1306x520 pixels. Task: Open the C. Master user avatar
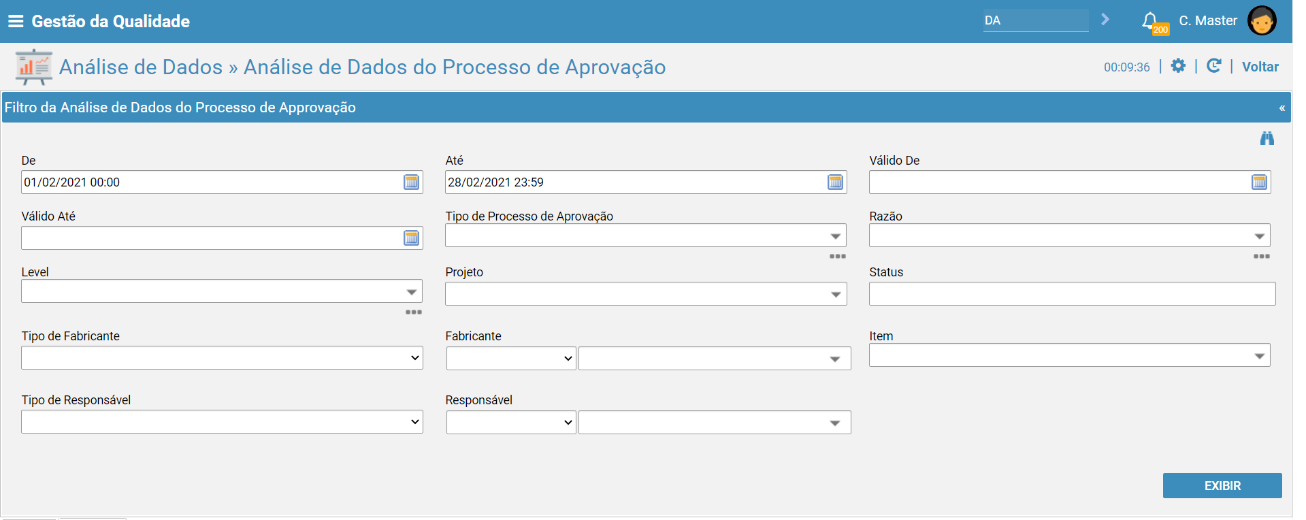1262,20
